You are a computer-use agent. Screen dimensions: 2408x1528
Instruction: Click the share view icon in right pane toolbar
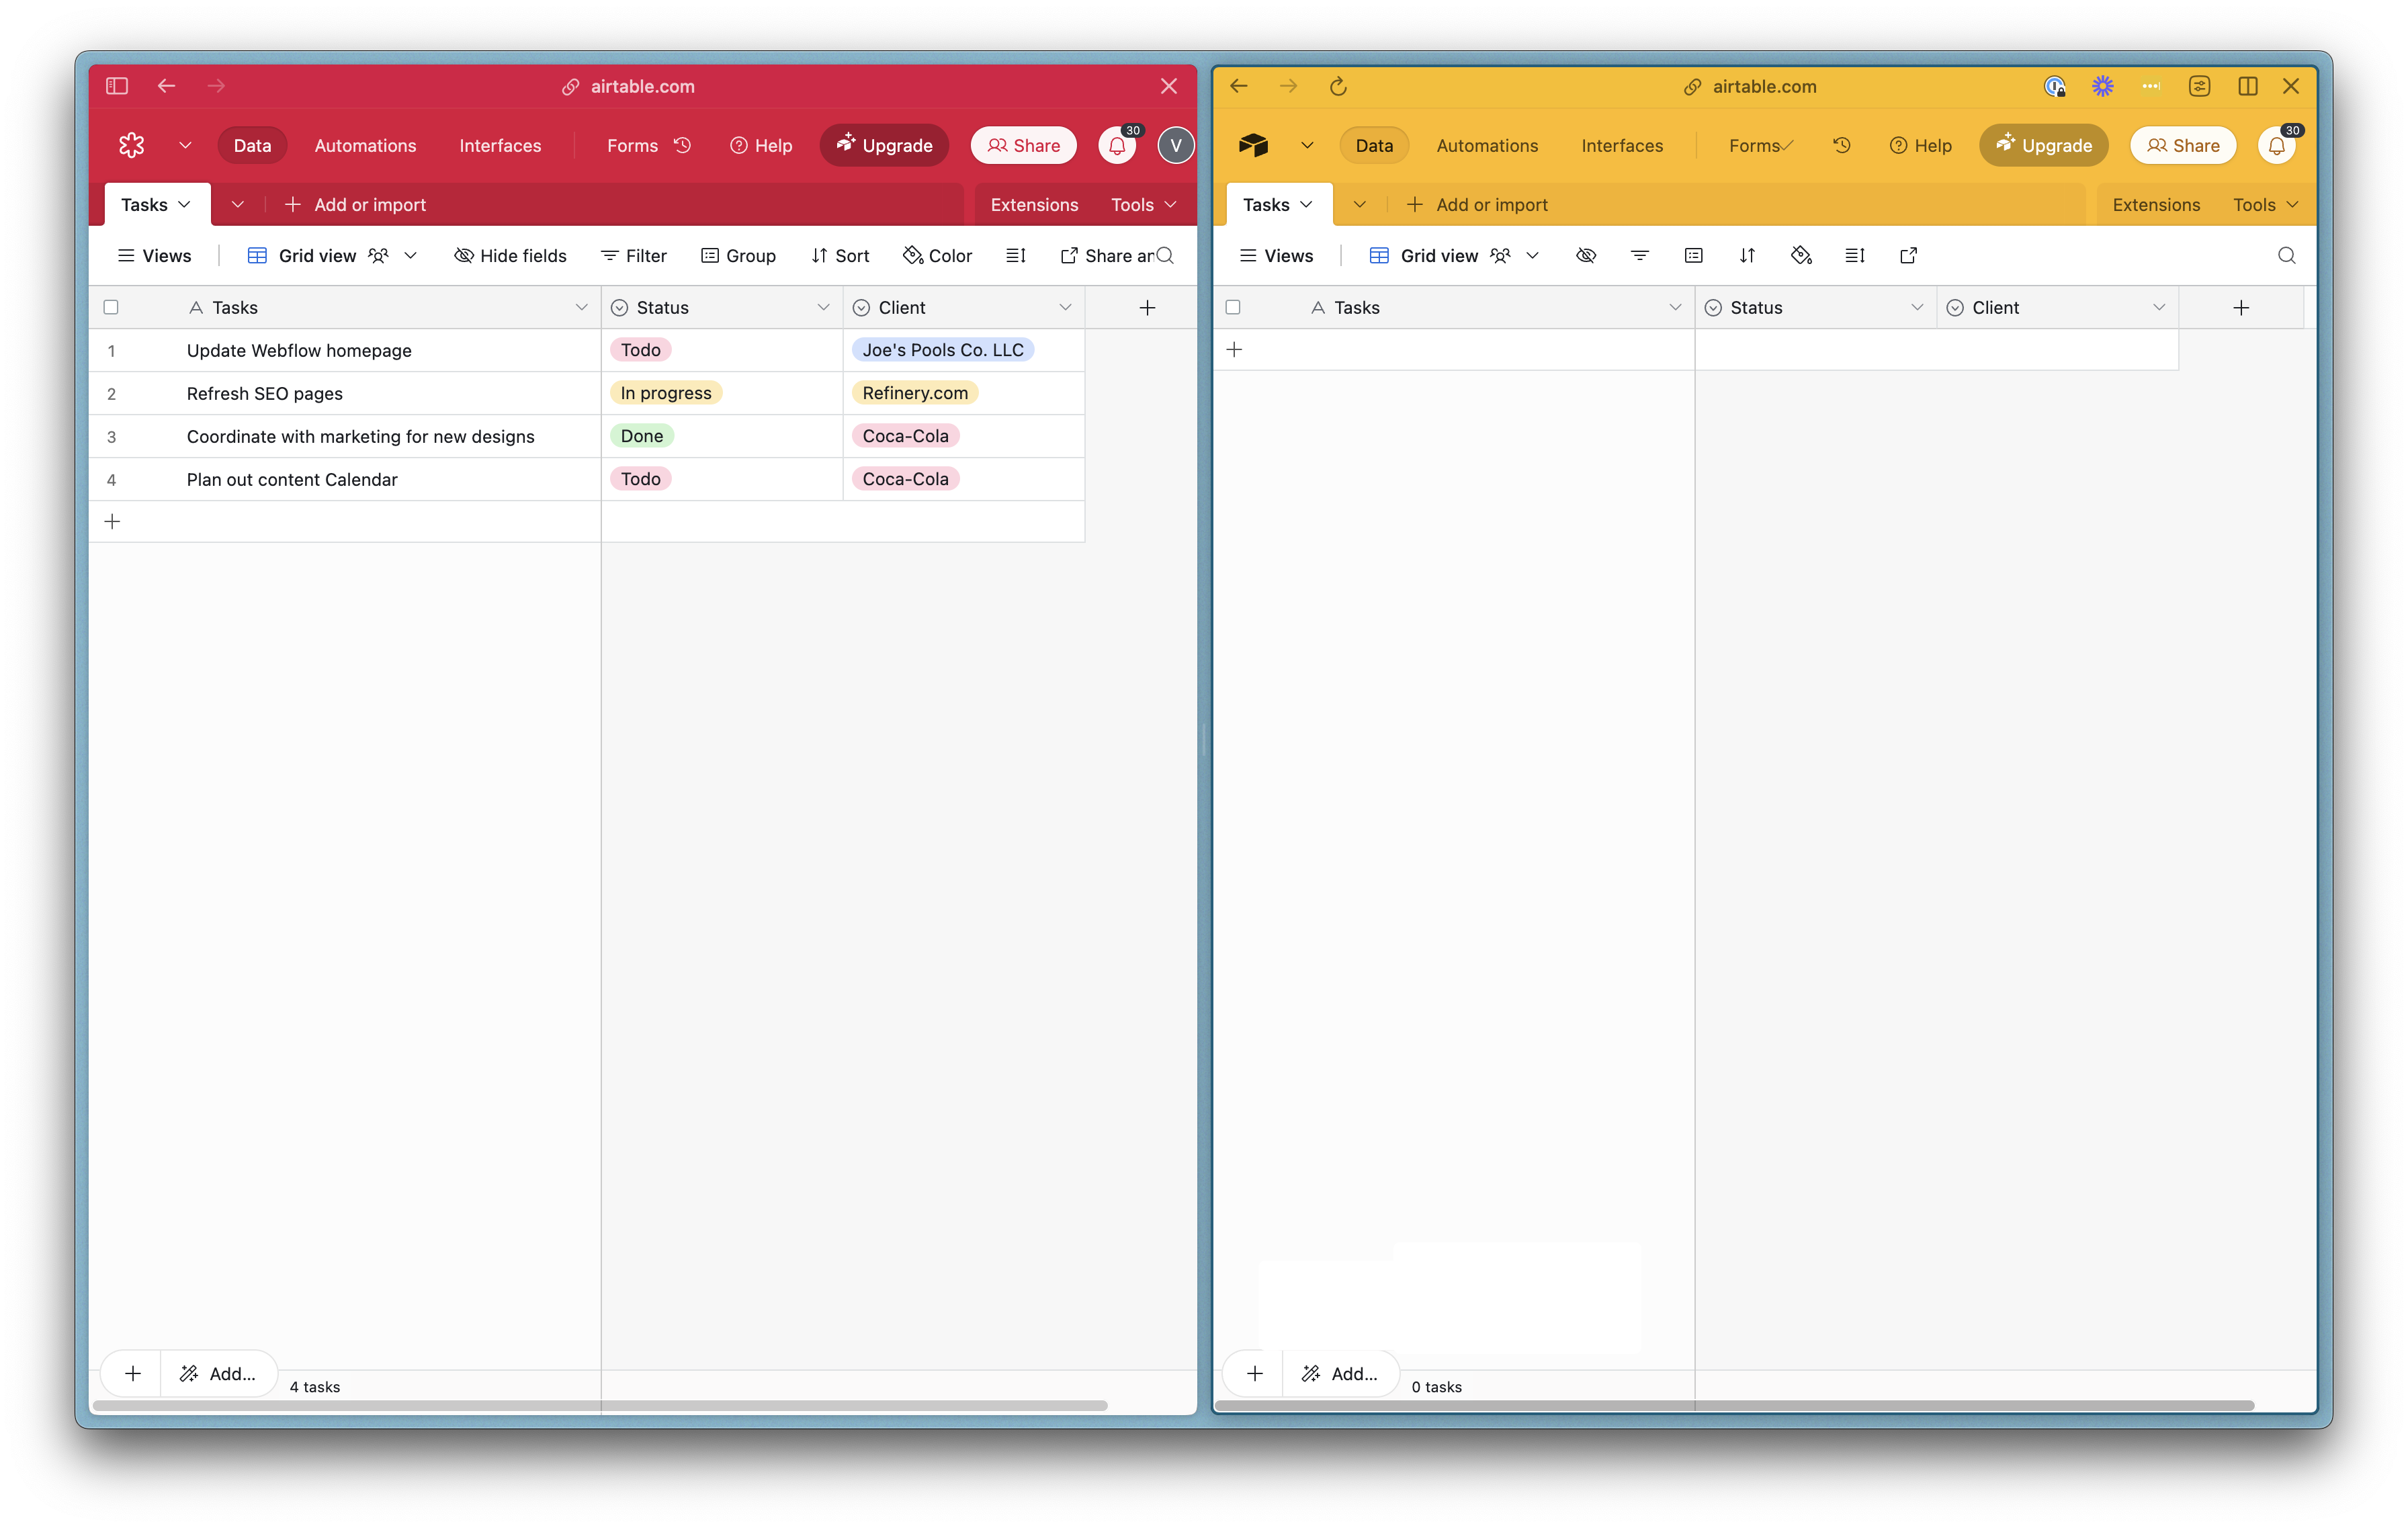tap(1908, 256)
